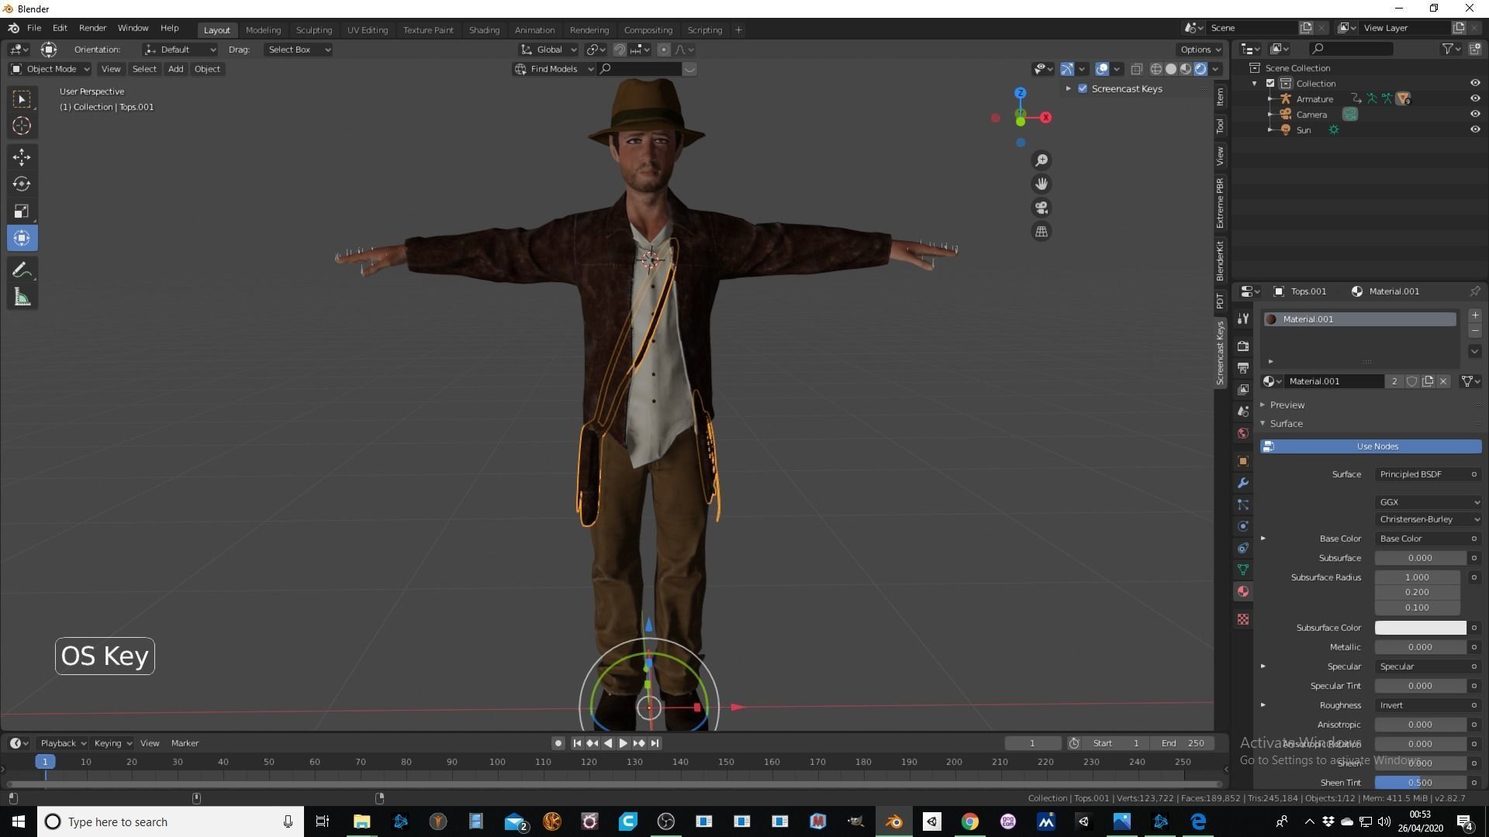1489x837 pixels.
Task: Open the Modifier wrench properties tab
Action: [x=1243, y=483]
